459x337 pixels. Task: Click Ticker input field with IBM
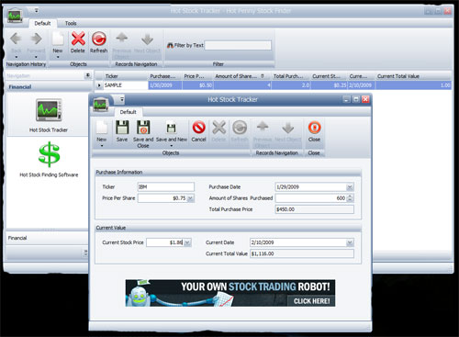coord(165,187)
